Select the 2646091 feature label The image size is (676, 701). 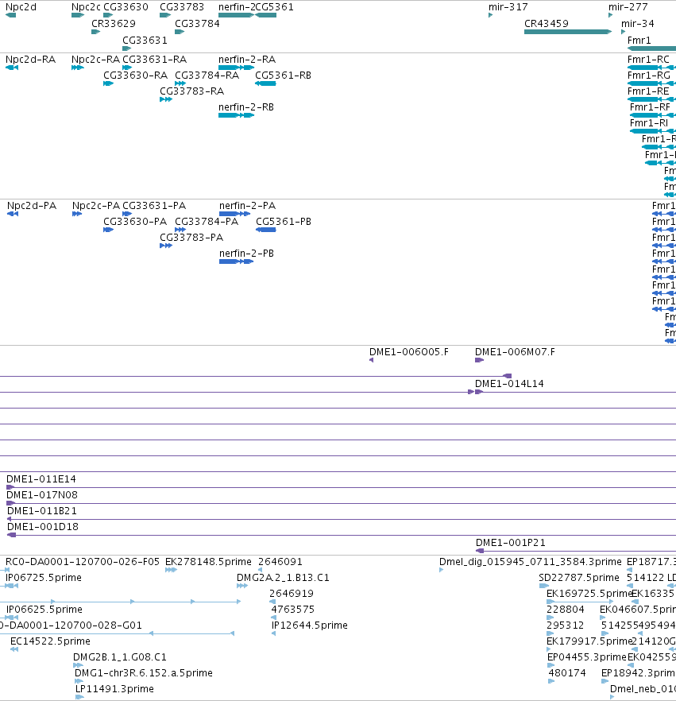280,562
